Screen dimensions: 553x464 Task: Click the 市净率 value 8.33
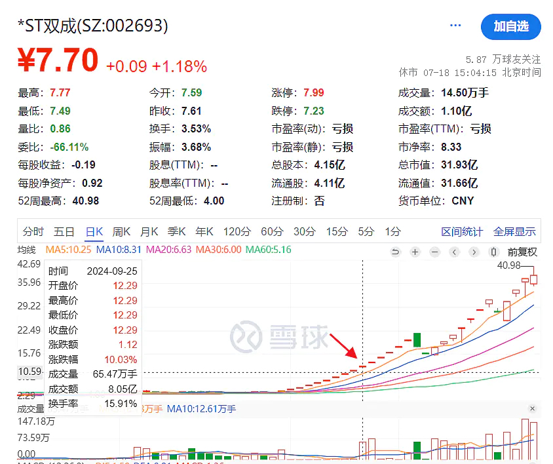pos(451,147)
